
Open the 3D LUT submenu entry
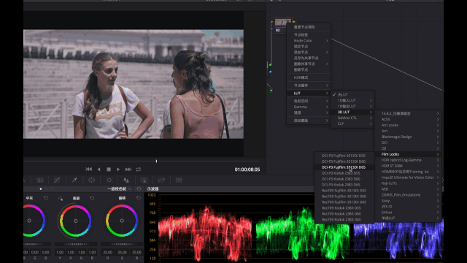(352, 112)
